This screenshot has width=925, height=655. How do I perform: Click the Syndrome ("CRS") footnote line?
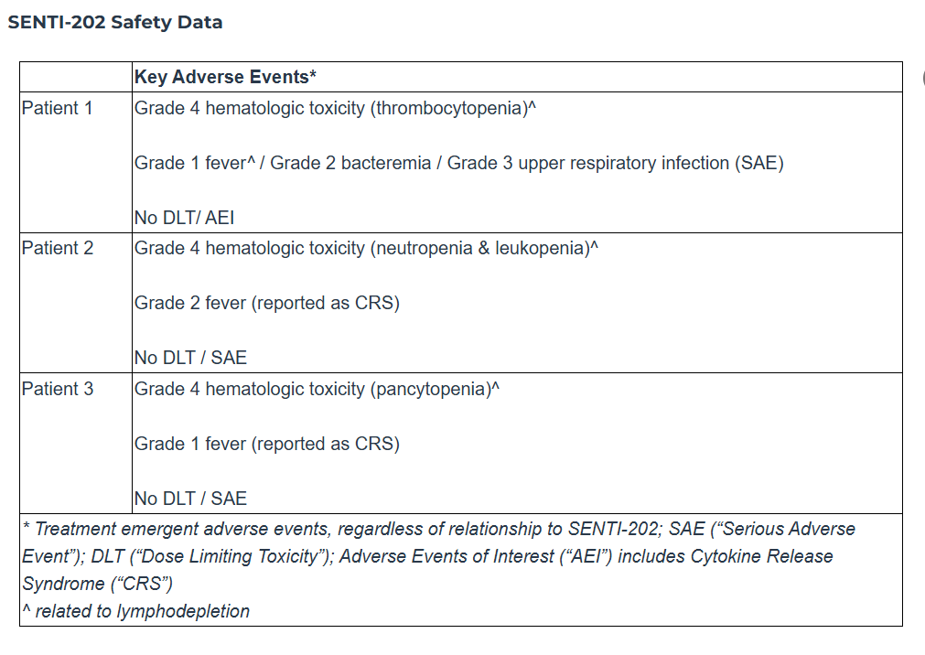97,584
